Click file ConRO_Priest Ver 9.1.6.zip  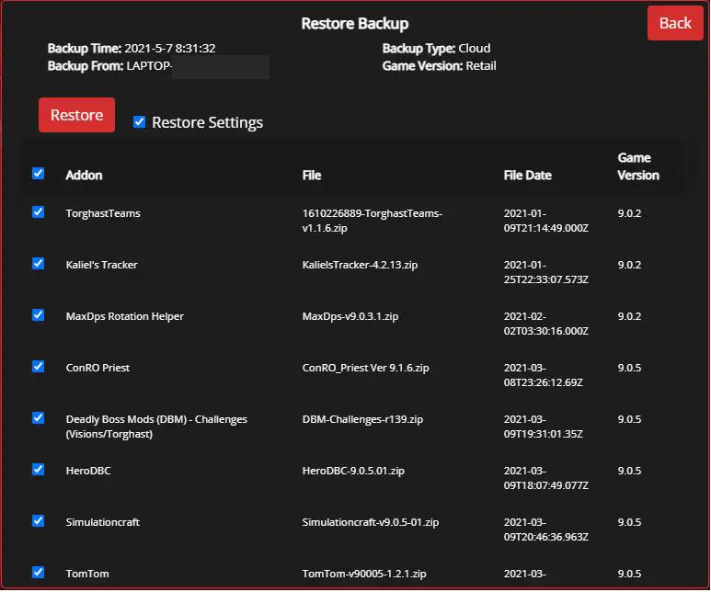pos(365,368)
